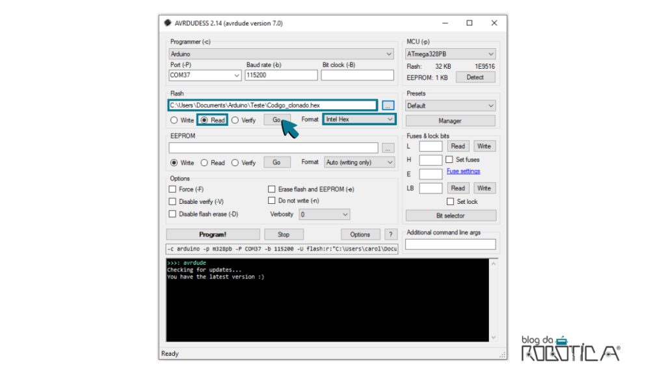The image size is (666, 374).
Task: Enable Disable flash erase (-D) checkbox
Action: pos(172,214)
